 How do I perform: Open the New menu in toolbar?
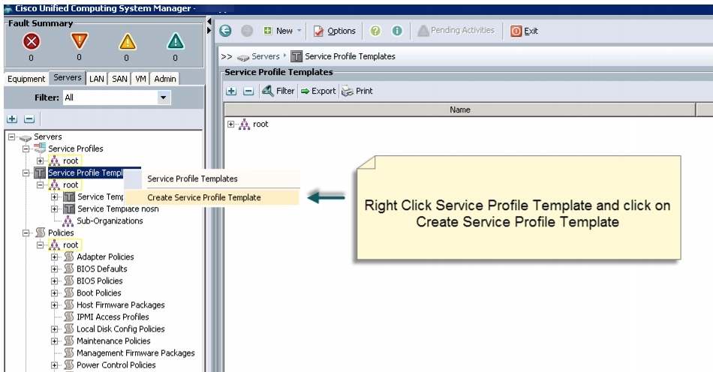point(282,31)
